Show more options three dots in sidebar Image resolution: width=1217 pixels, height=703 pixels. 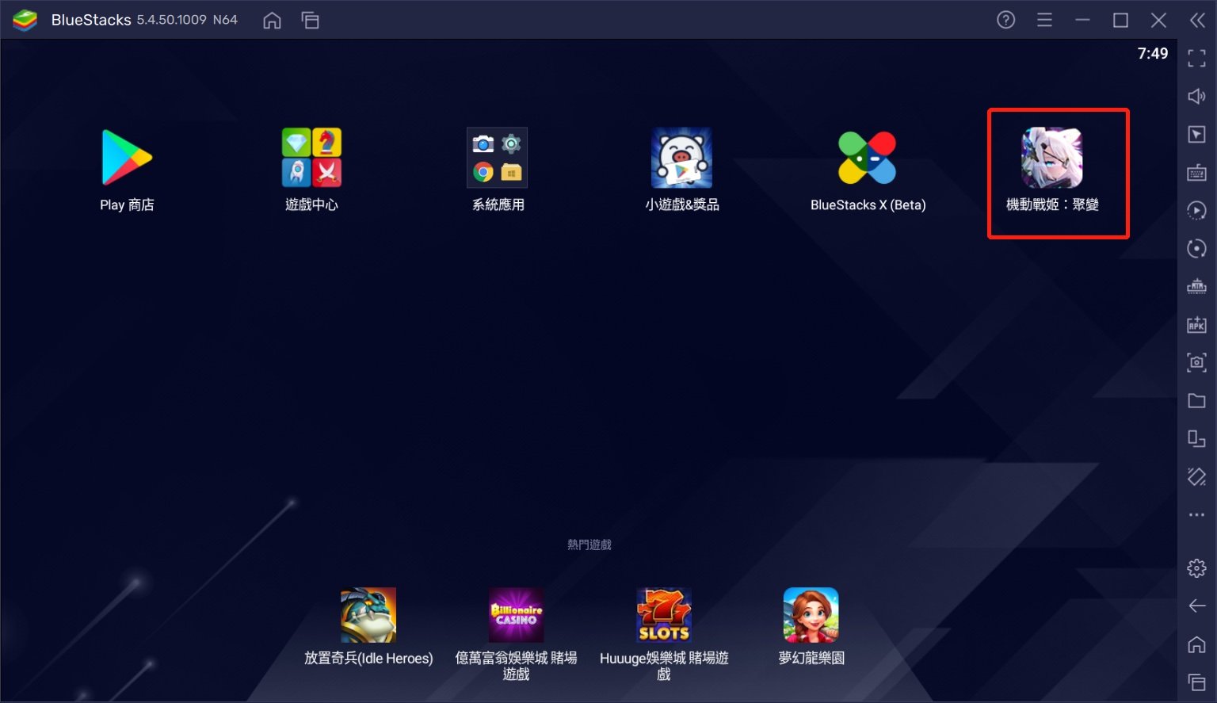pos(1197,515)
